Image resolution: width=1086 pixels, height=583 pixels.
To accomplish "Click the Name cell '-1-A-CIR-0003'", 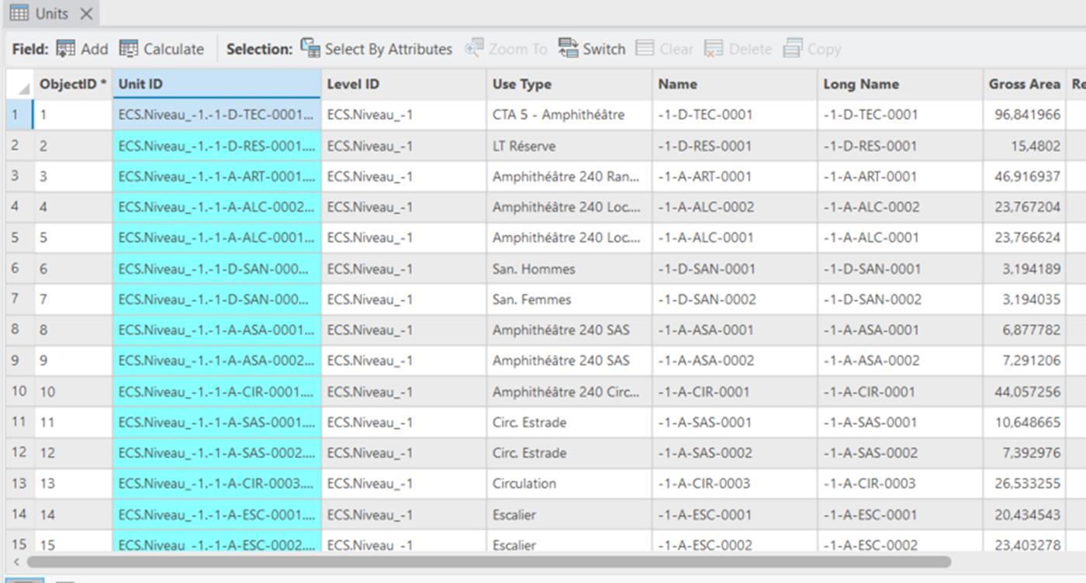I will pyautogui.click(x=704, y=484).
